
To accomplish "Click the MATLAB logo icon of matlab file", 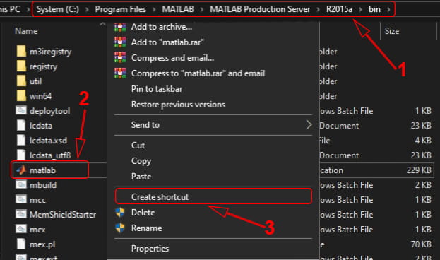I will point(21,170).
